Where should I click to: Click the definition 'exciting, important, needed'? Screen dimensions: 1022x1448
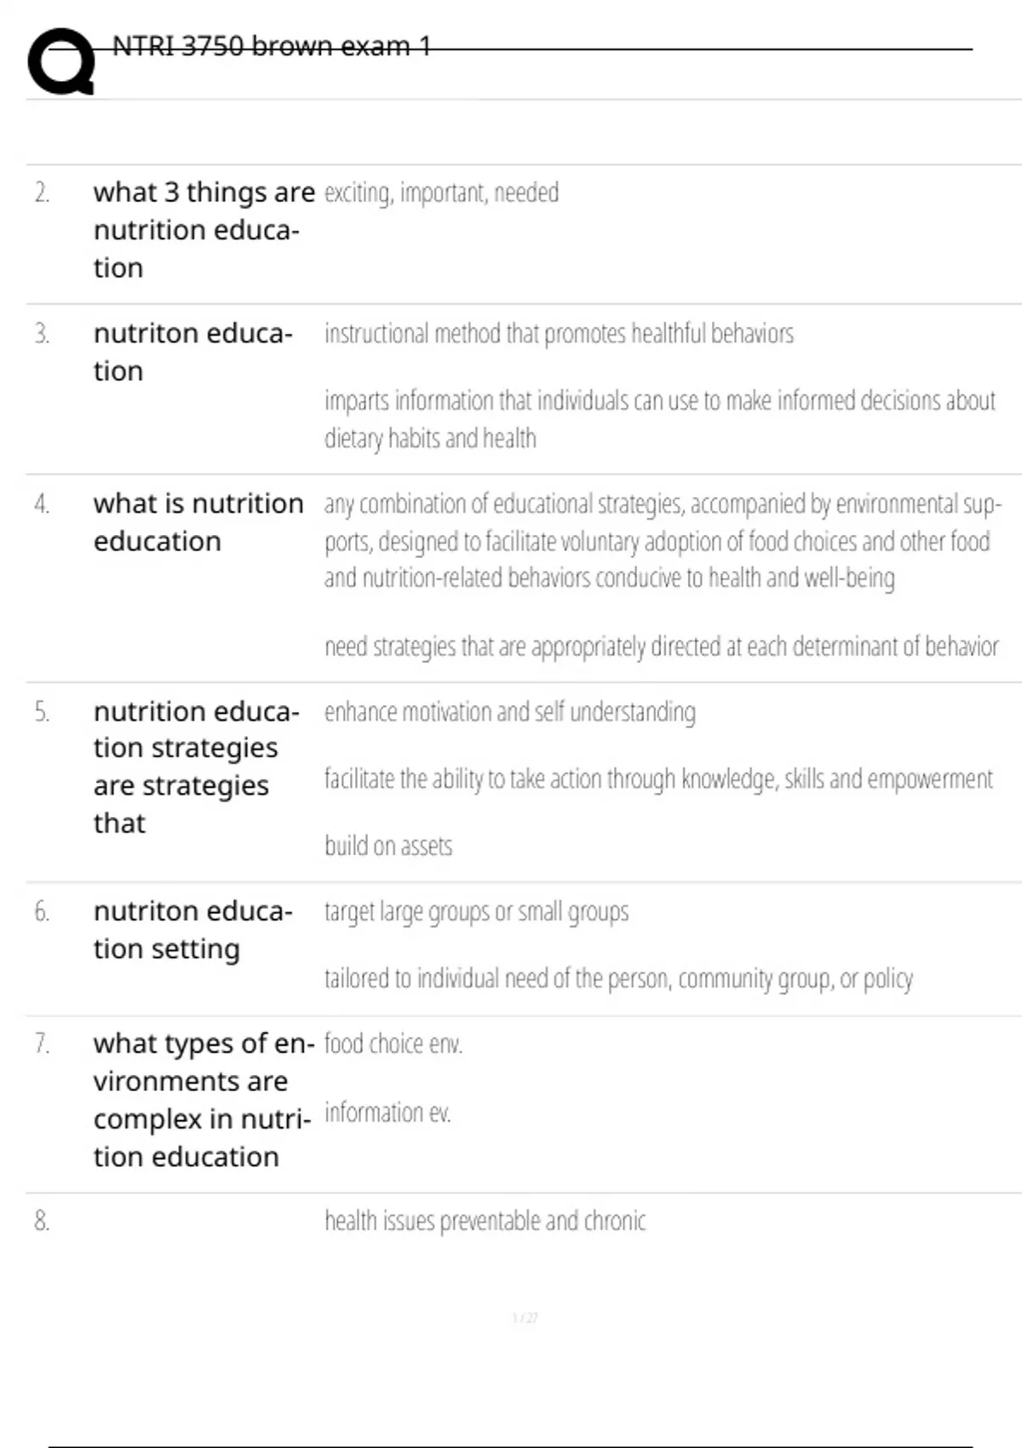click(x=441, y=193)
